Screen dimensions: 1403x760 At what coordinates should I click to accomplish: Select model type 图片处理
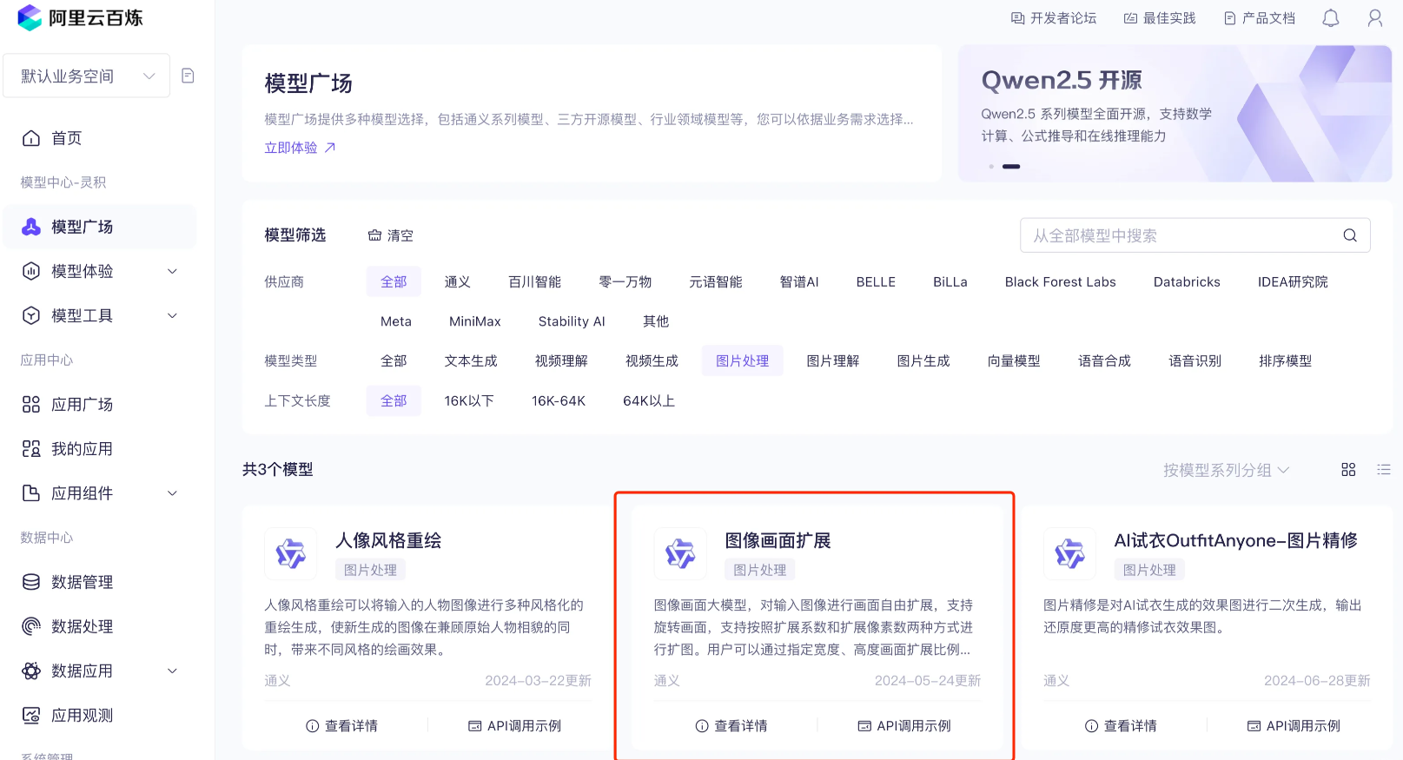click(x=743, y=360)
